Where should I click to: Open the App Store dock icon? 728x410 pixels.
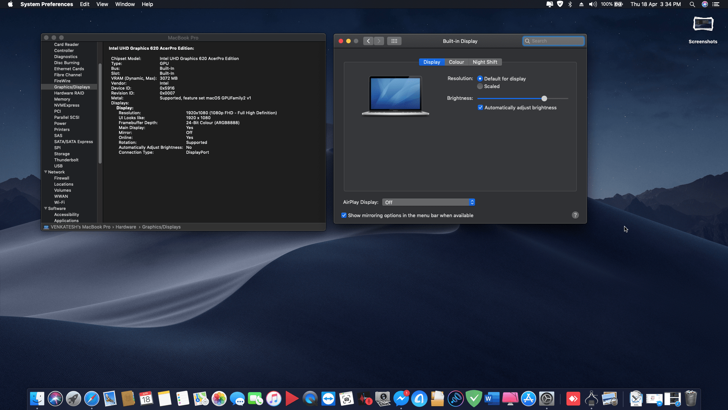pyautogui.click(x=528, y=399)
